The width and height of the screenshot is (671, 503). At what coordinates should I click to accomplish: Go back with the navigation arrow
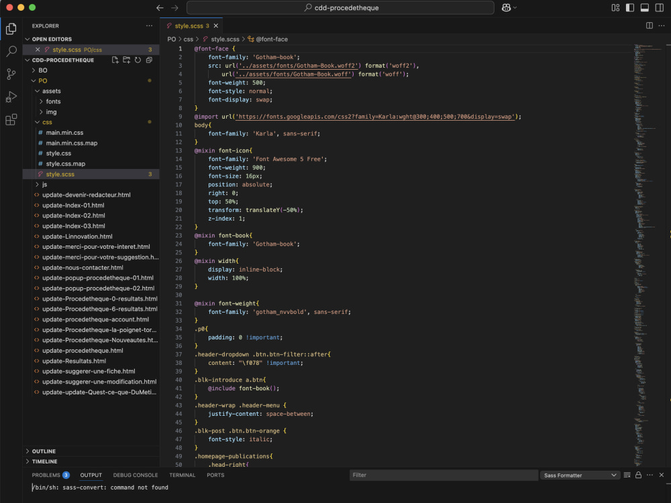pyautogui.click(x=160, y=7)
